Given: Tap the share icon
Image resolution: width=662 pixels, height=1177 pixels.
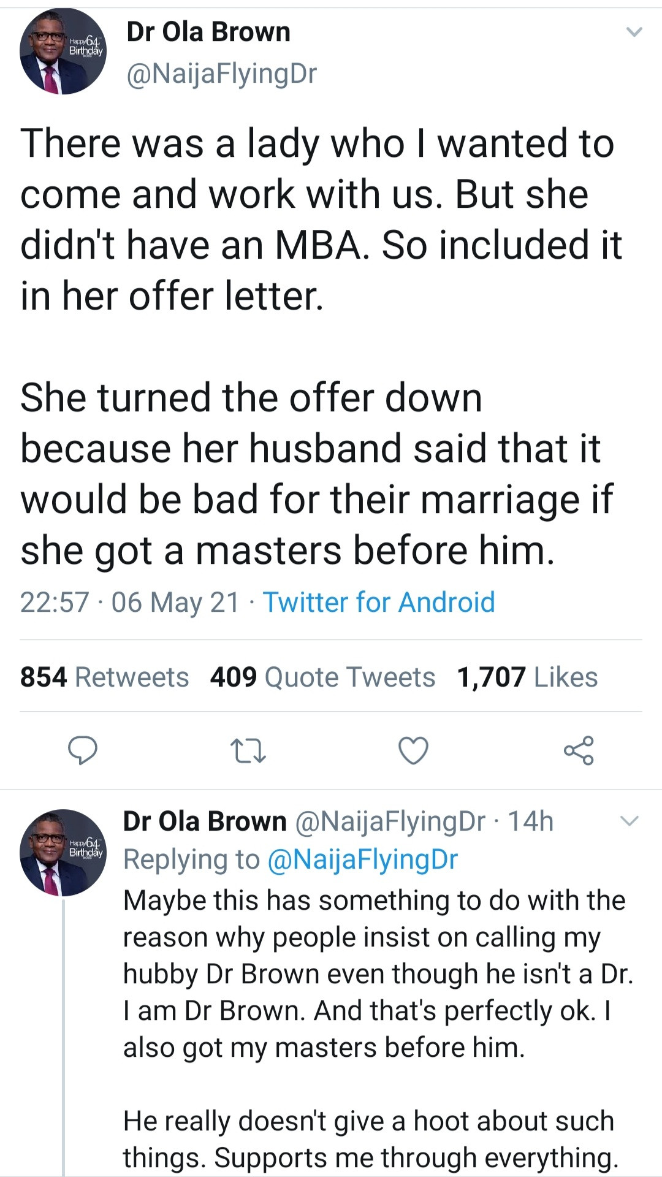Looking at the screenshot, I should click(x=579, y=750).
